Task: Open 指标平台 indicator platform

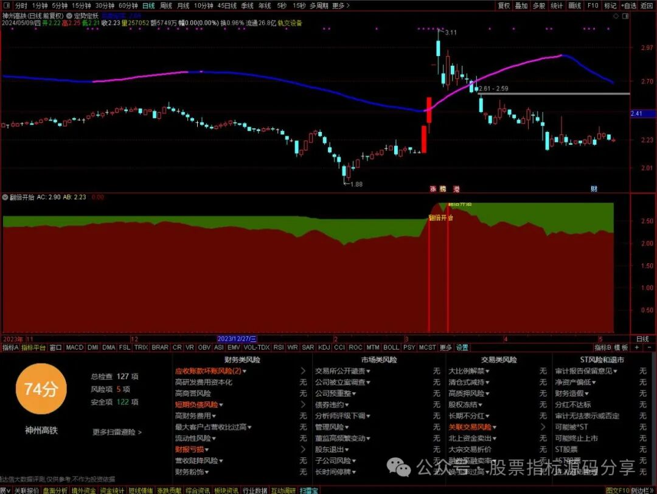Action: pos(33,347)
